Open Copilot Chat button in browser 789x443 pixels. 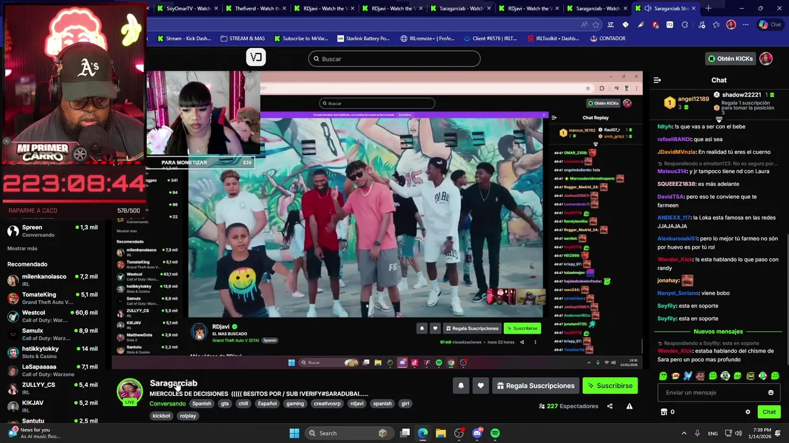772,25
